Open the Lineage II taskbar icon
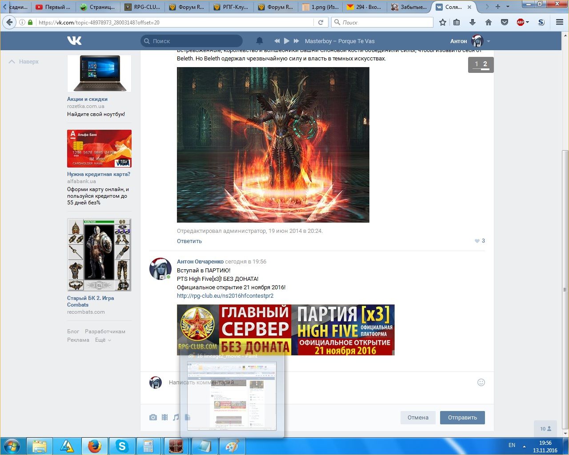Image resolution: width=569 pixels, height=455 pixels. (x=176, y=446)
